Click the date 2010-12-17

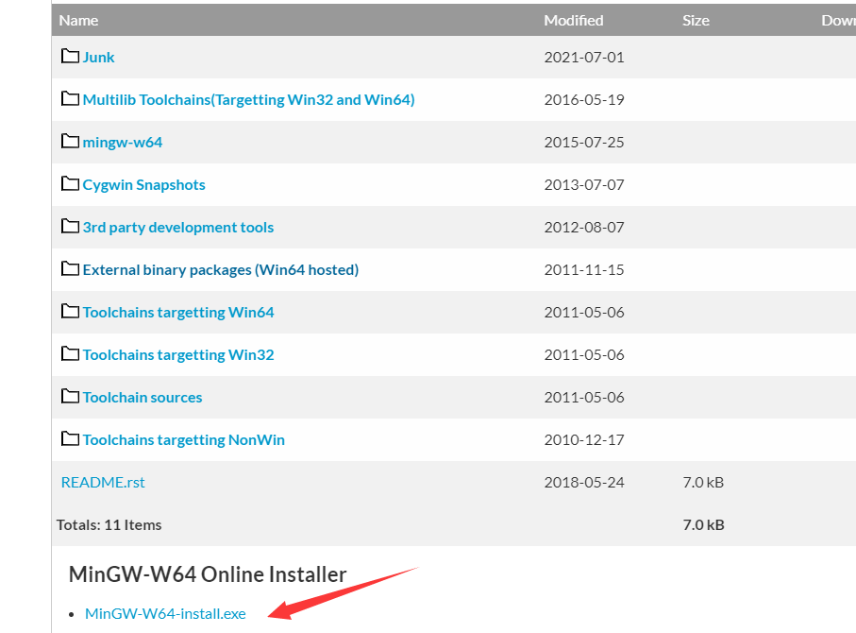pyautogui.click(x=584, y=440)
